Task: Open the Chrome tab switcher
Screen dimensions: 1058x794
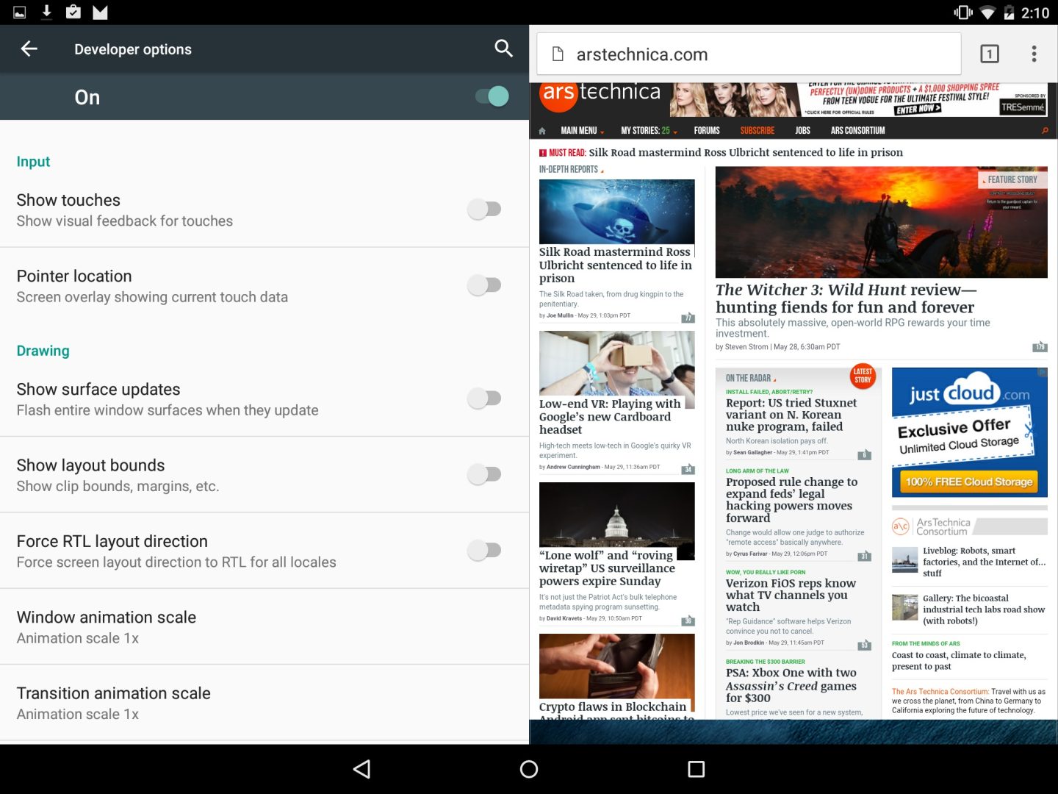Action: [x=990, y=54]
